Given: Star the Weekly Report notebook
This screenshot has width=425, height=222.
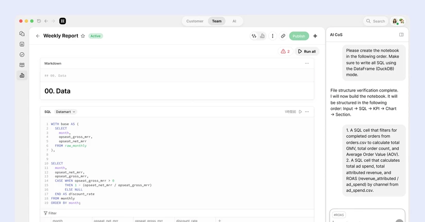Looking at the screenshot, I should pyautogui.click(x=83, y=36).
